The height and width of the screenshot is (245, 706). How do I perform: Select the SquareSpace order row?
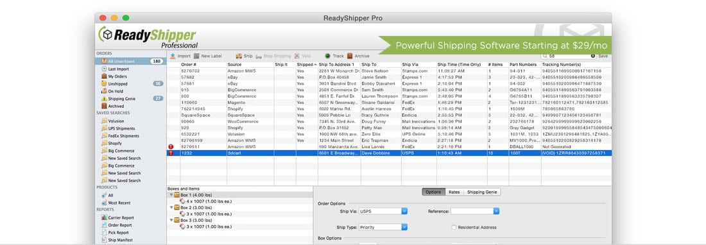389,115
